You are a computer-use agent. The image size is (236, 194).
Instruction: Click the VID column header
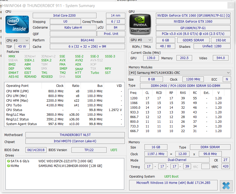114,86
